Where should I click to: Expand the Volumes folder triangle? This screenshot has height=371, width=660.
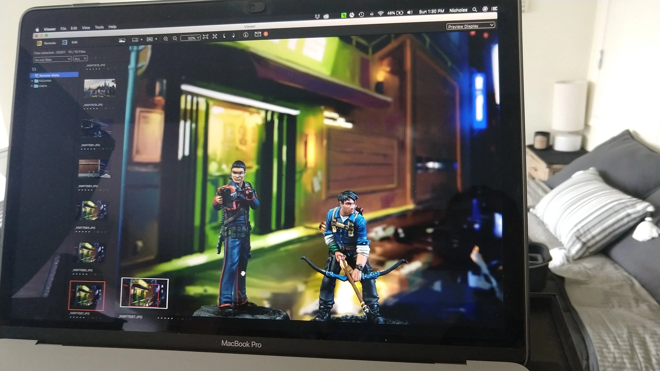[32, 81]
